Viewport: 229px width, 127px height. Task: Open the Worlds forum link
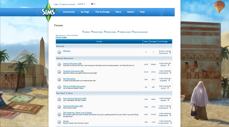(x=66, y=121)
